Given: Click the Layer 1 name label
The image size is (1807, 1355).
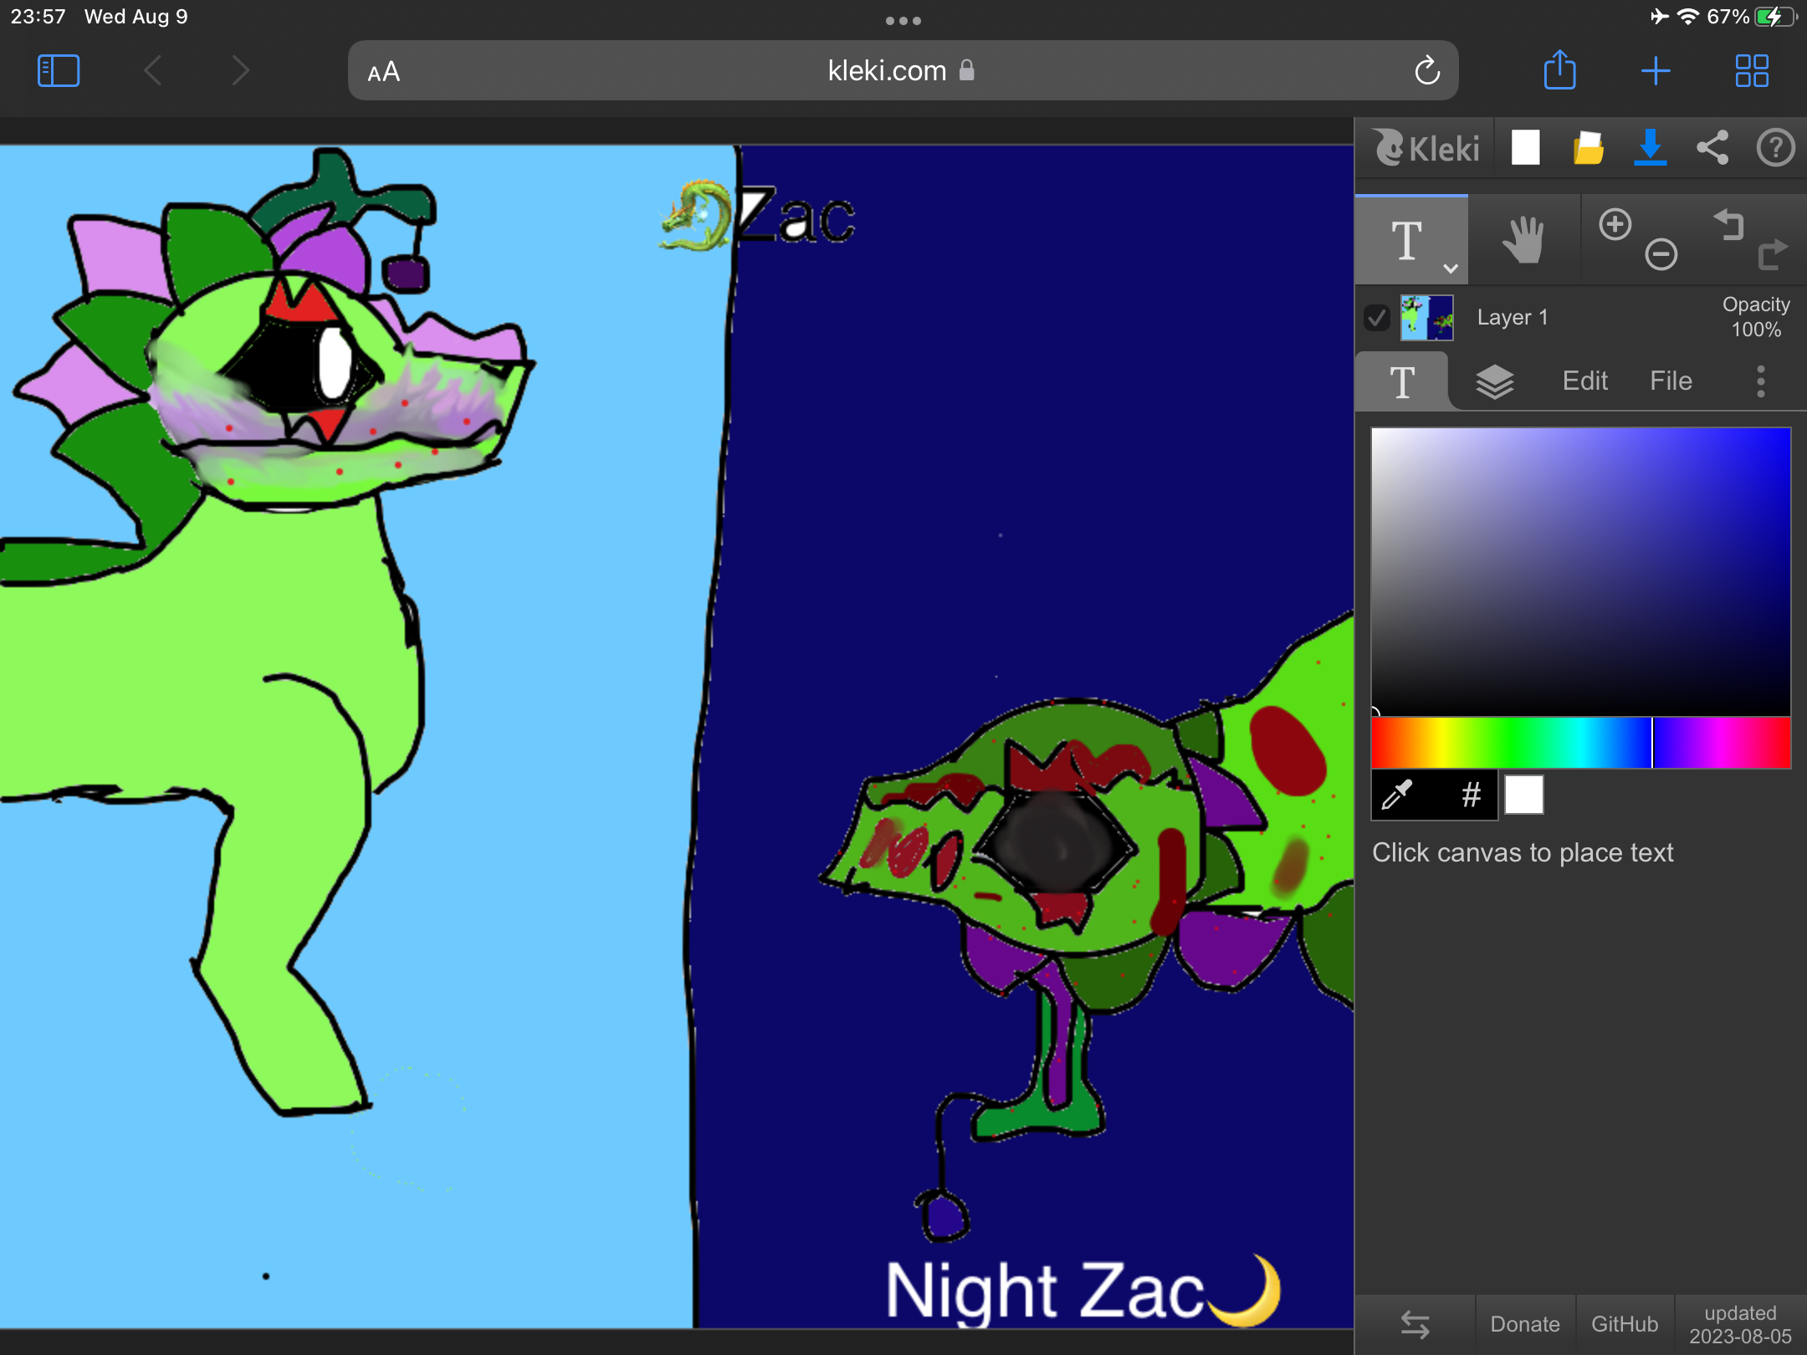Looking at the screenshot, I should (x=1513, y=318).
